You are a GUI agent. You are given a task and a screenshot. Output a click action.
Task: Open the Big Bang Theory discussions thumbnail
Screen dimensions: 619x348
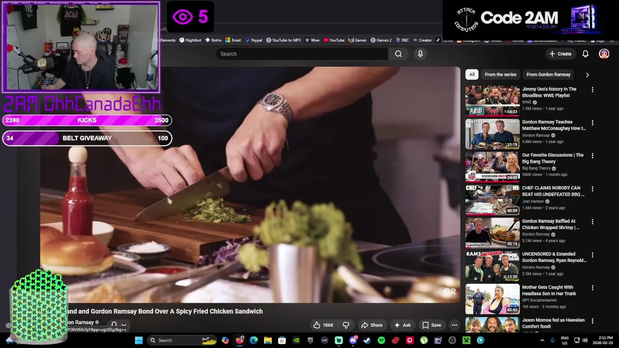492,167
